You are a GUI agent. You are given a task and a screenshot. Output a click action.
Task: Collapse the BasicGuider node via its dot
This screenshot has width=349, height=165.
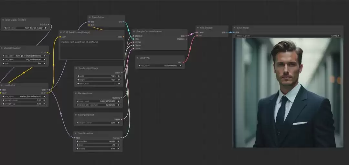(x=90, y=17)
